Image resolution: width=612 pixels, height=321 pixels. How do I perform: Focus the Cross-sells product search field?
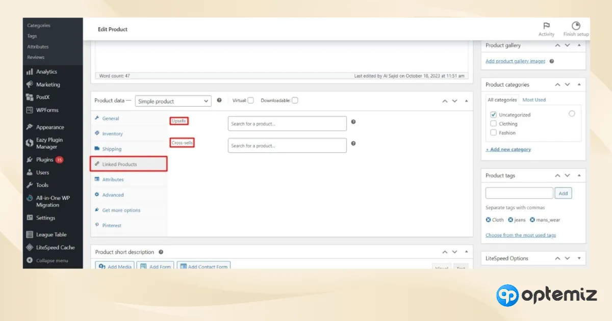(287, 145)
